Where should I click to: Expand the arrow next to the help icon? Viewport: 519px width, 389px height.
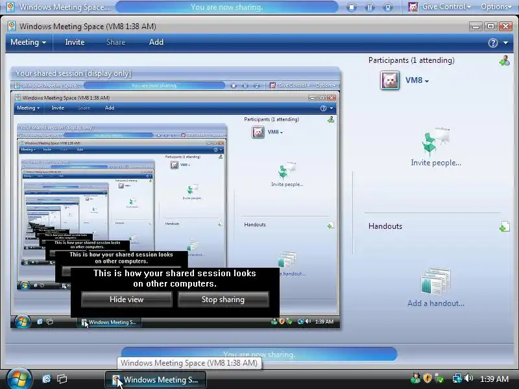click(506, 43)
